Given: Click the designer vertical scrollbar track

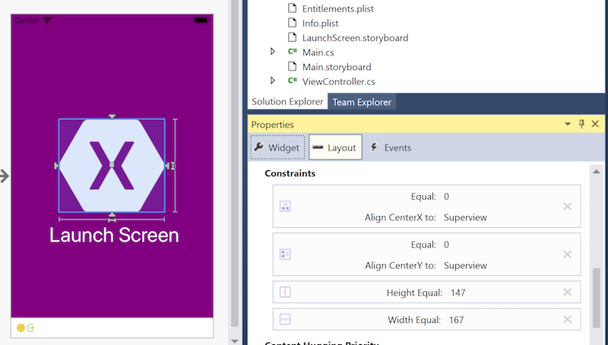Looking at the screenshot, I should click(x=235, y=163).
